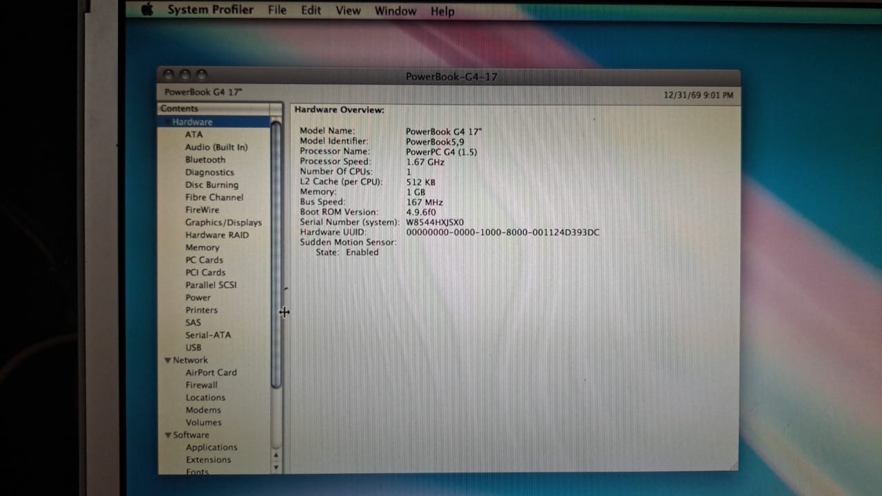This screenshot has width=882, height=496.
Task: Select Graphics/Displays entry
Action: click(223, 222)
